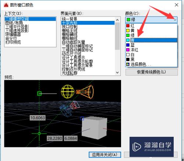184x161 pixels.
Task: Select 十字光标 interface element
Action: (x=88, y=23)
